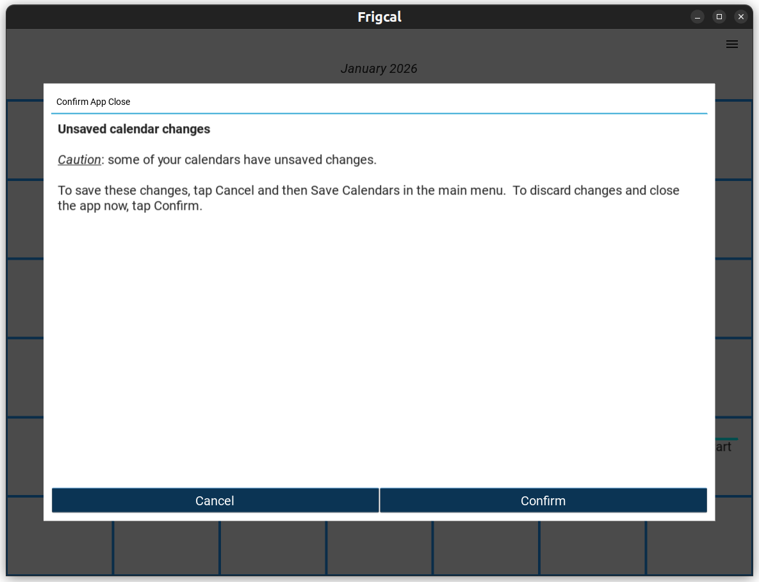Minimize the Frigcal window
This screenshot has height=582, width=759.
698,17
